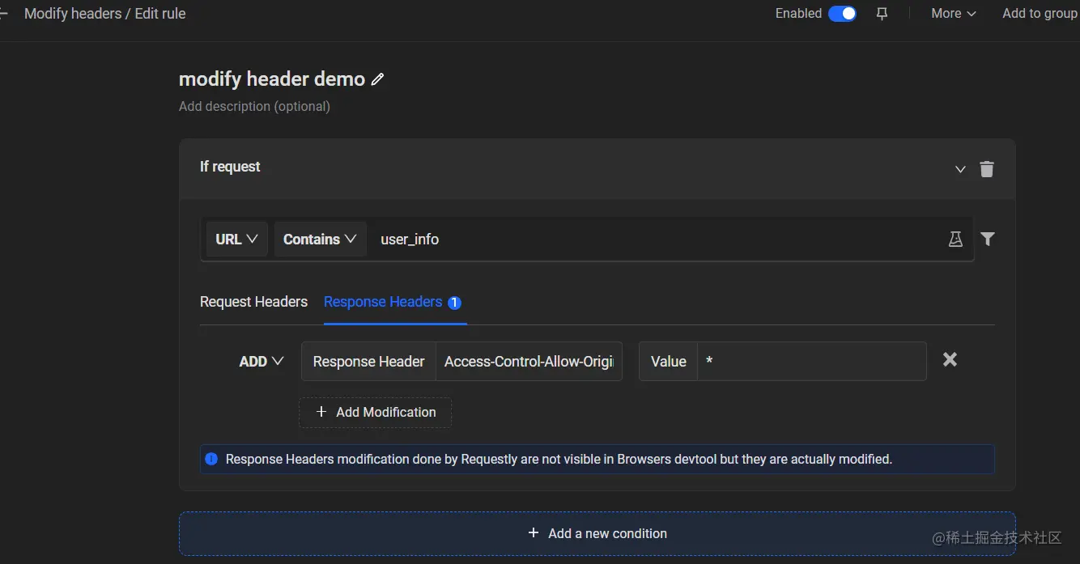Edit rule name with pencil icon
Viewport: 1080px width, 564px height.
click(x=377, y=79)
